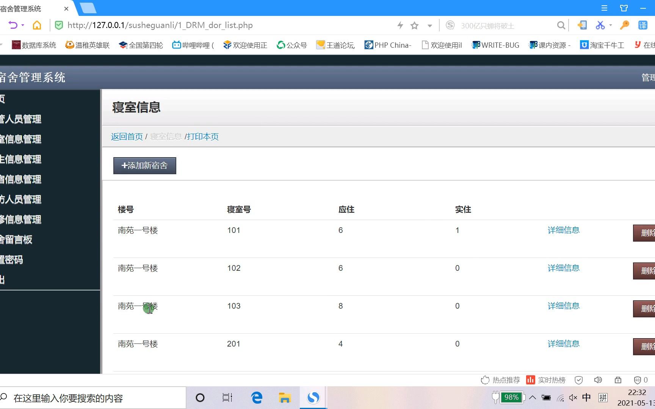The height and width of the screenshot is (409, 655).
Task: Go to browser home page icon
Action: click(x=37, y=25)
